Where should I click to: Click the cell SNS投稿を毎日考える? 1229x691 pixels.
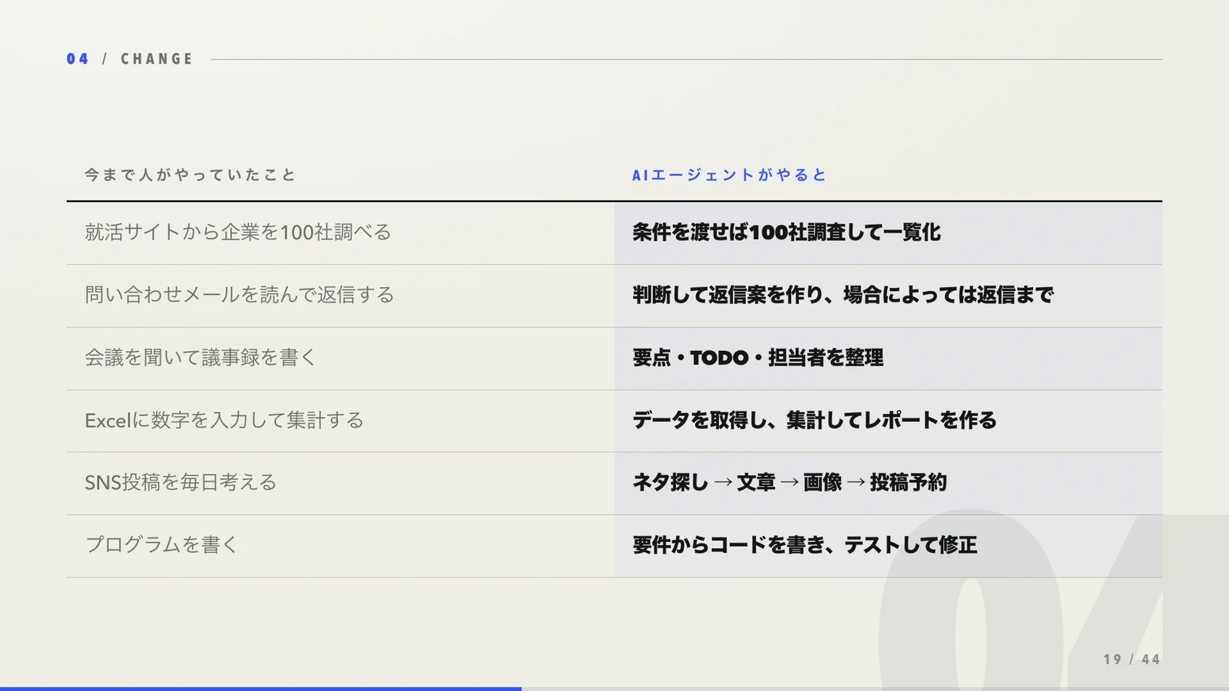coord(340,483)
